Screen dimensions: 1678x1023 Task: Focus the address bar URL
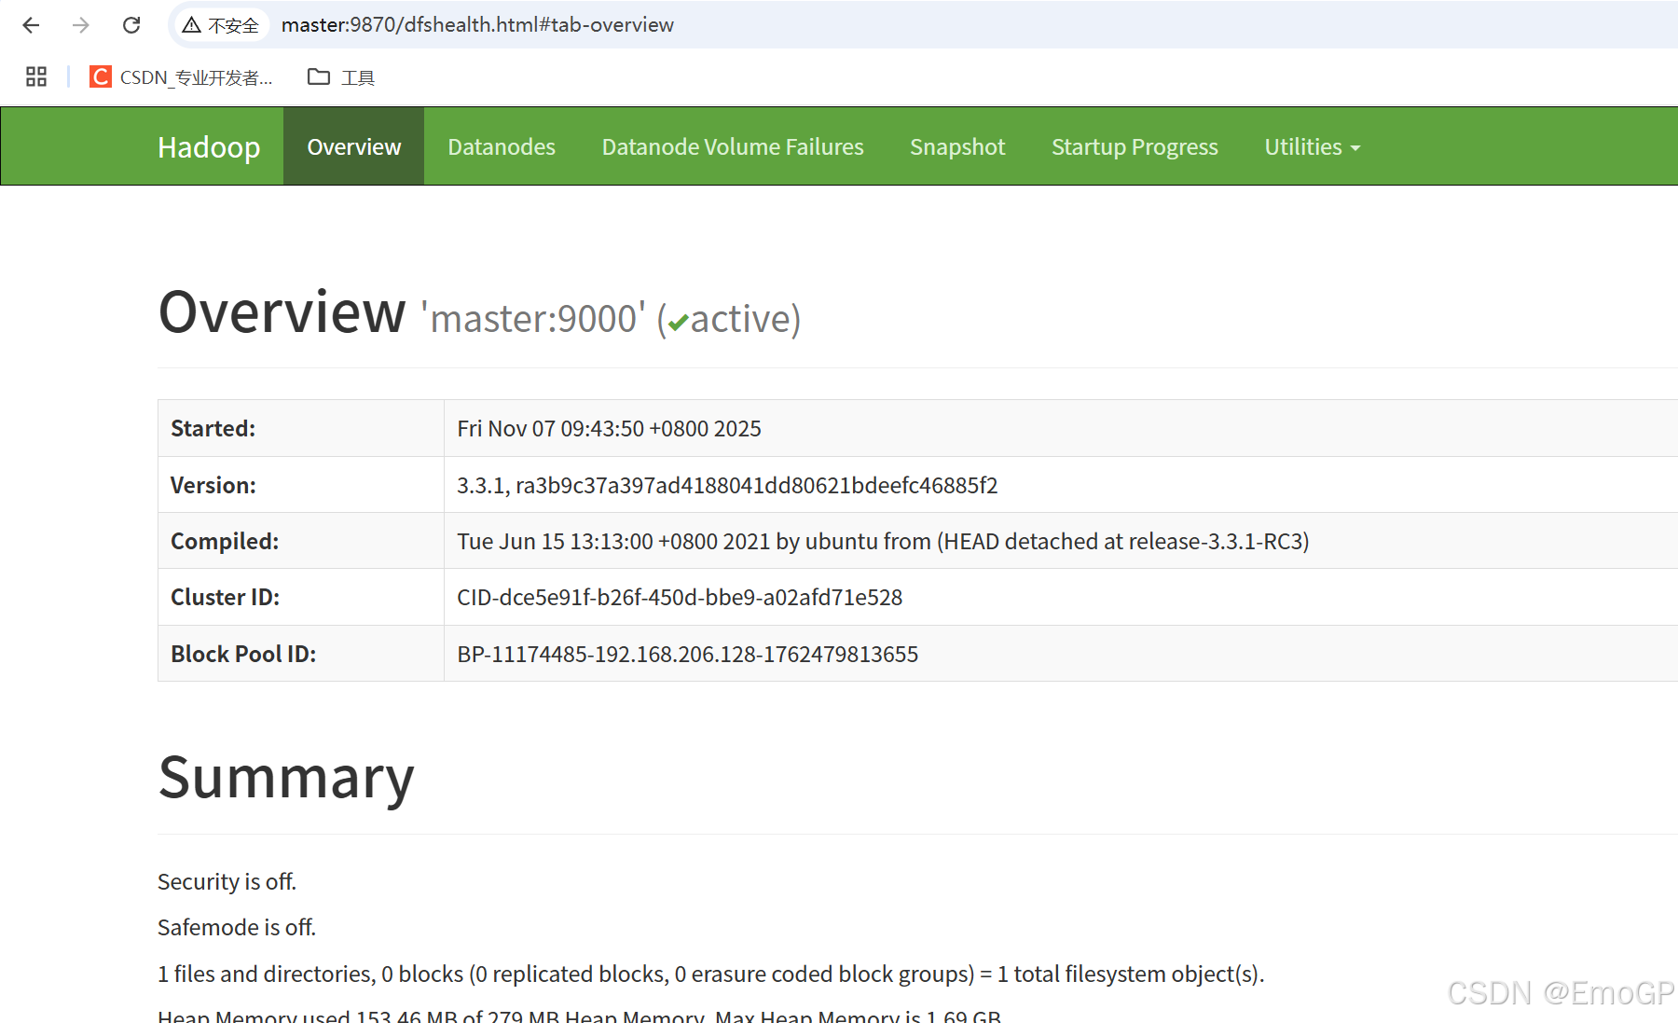(477, 25)
